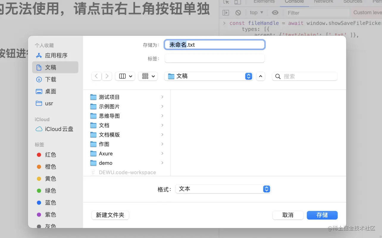Switch to the Network tab in DevTools

click(x=323, y=2)
